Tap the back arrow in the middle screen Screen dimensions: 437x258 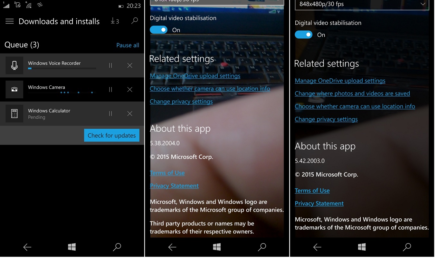tap(172, 247)
